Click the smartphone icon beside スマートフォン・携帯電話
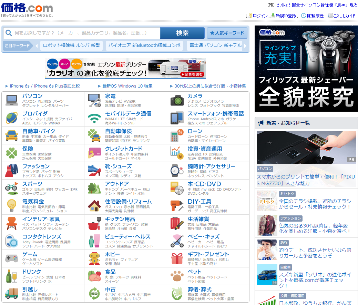Viewport: 358px width, 305px height. pos(177,118)
